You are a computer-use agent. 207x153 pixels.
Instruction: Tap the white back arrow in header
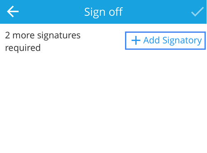[13, 12]
